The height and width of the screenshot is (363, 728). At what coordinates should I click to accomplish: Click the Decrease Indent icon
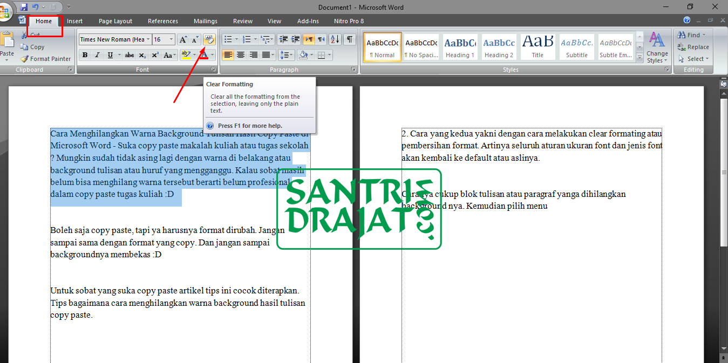(283, 39)
